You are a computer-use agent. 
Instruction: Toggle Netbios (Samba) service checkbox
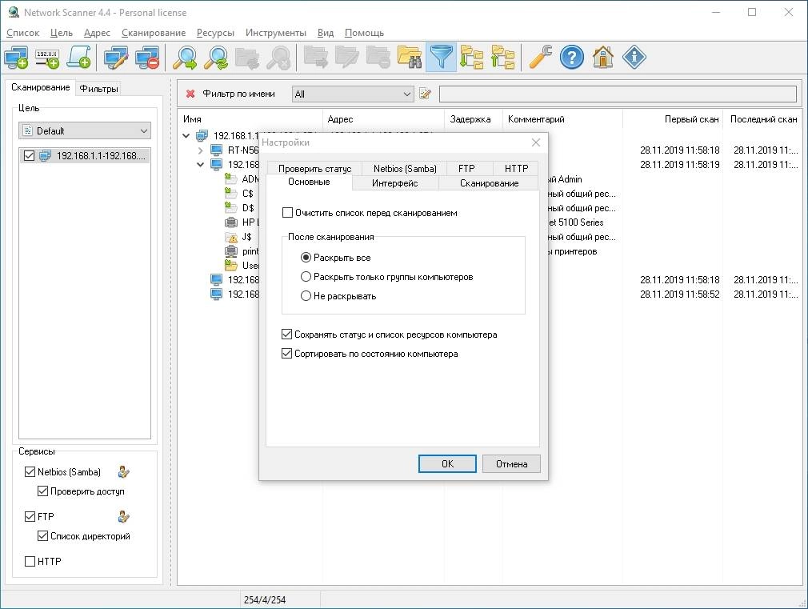pyautogui.click(x=30, y=472)
